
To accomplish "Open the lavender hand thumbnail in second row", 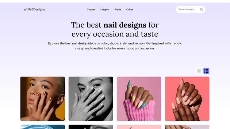I will (x=187, y=127).
